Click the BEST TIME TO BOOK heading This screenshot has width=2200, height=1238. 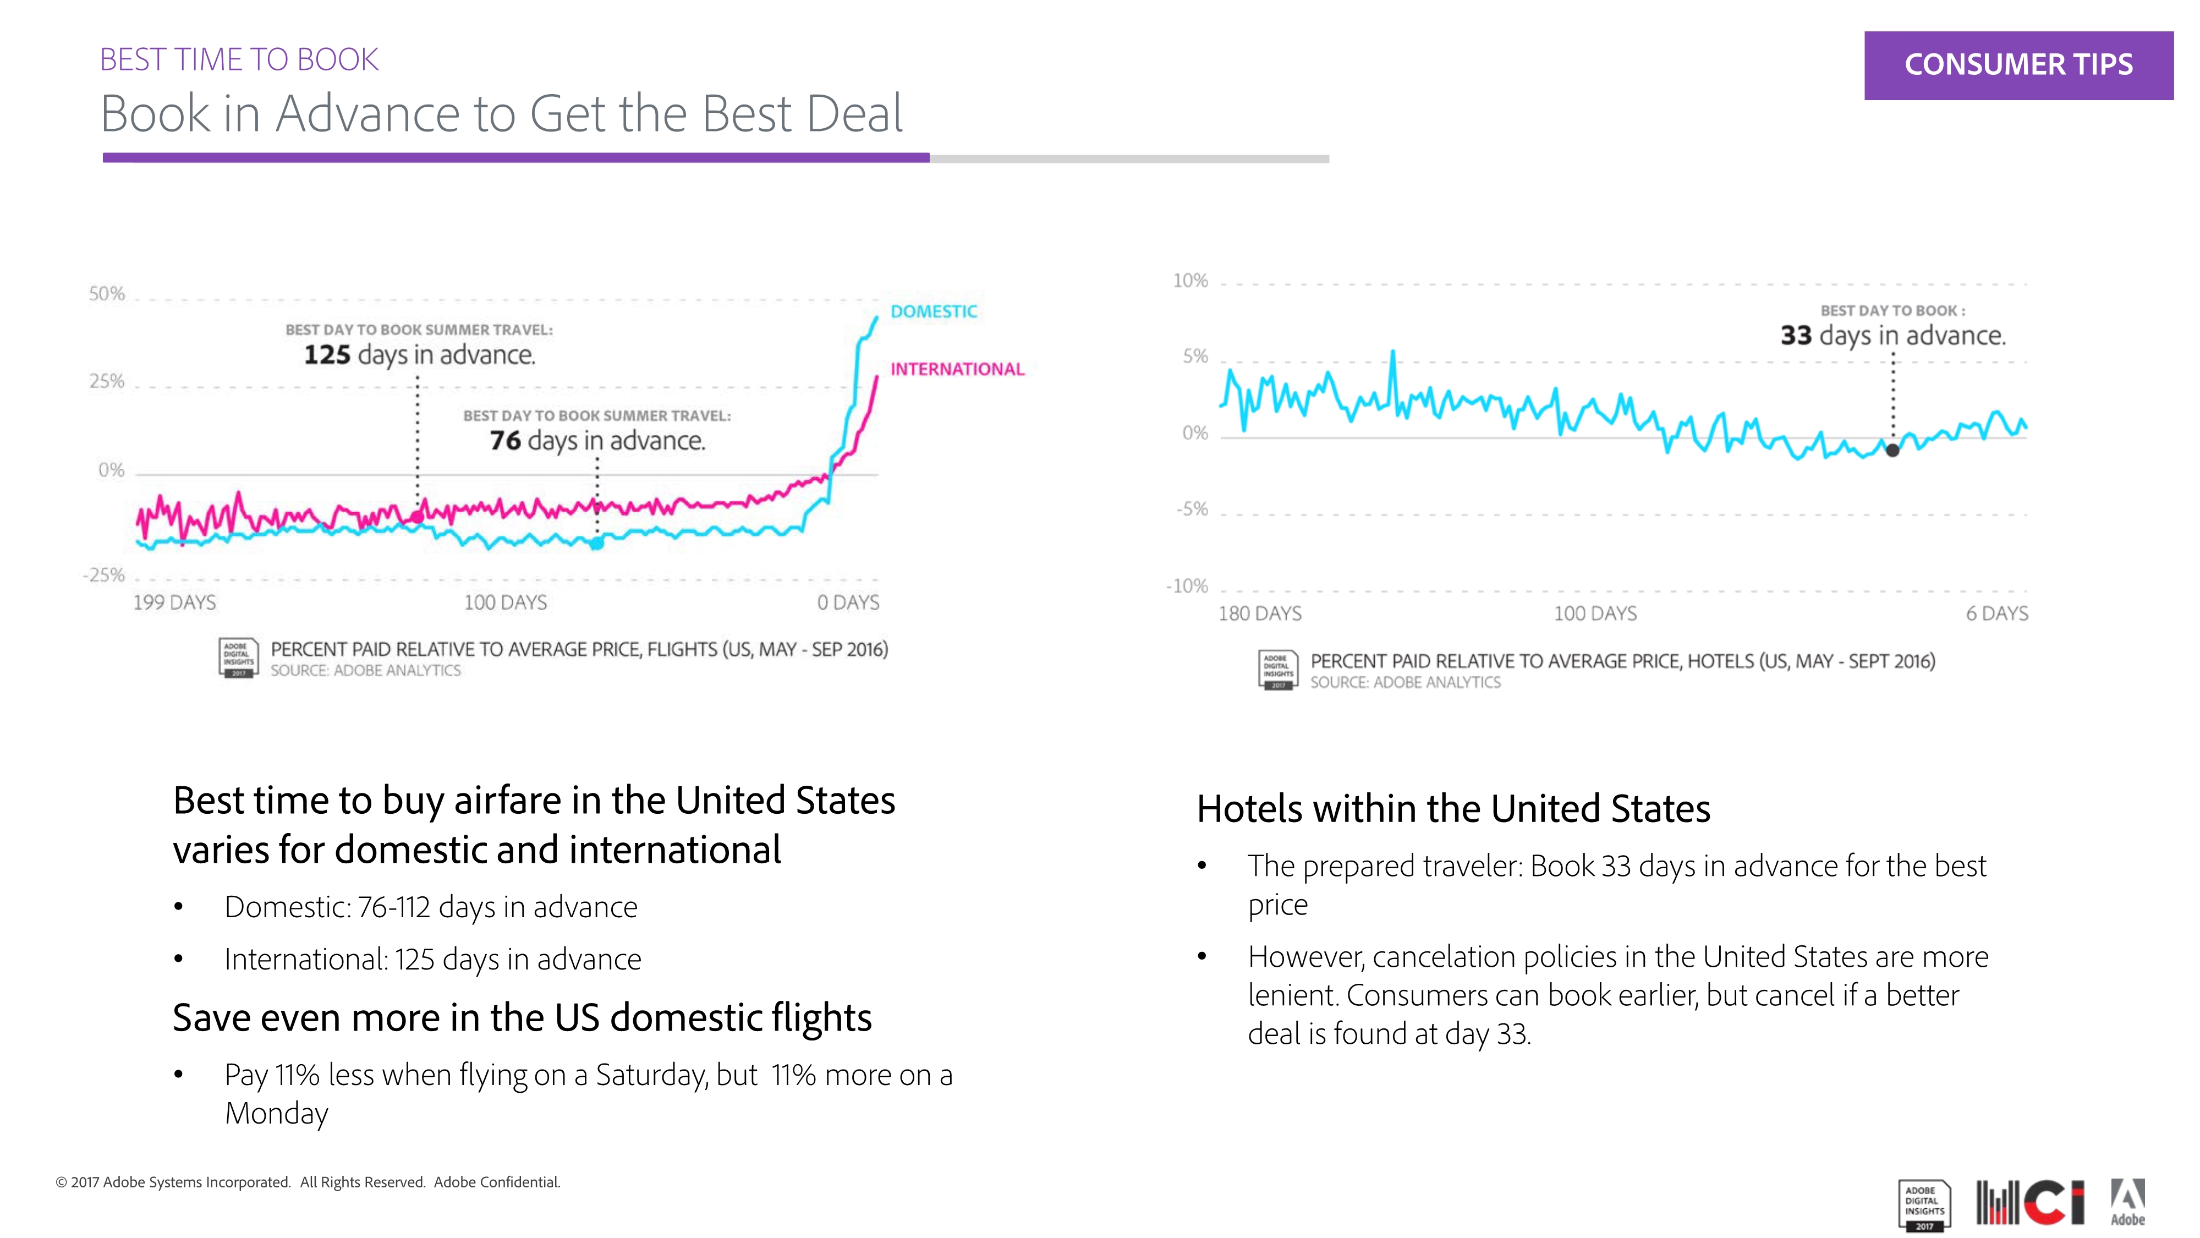click(239, 59)
